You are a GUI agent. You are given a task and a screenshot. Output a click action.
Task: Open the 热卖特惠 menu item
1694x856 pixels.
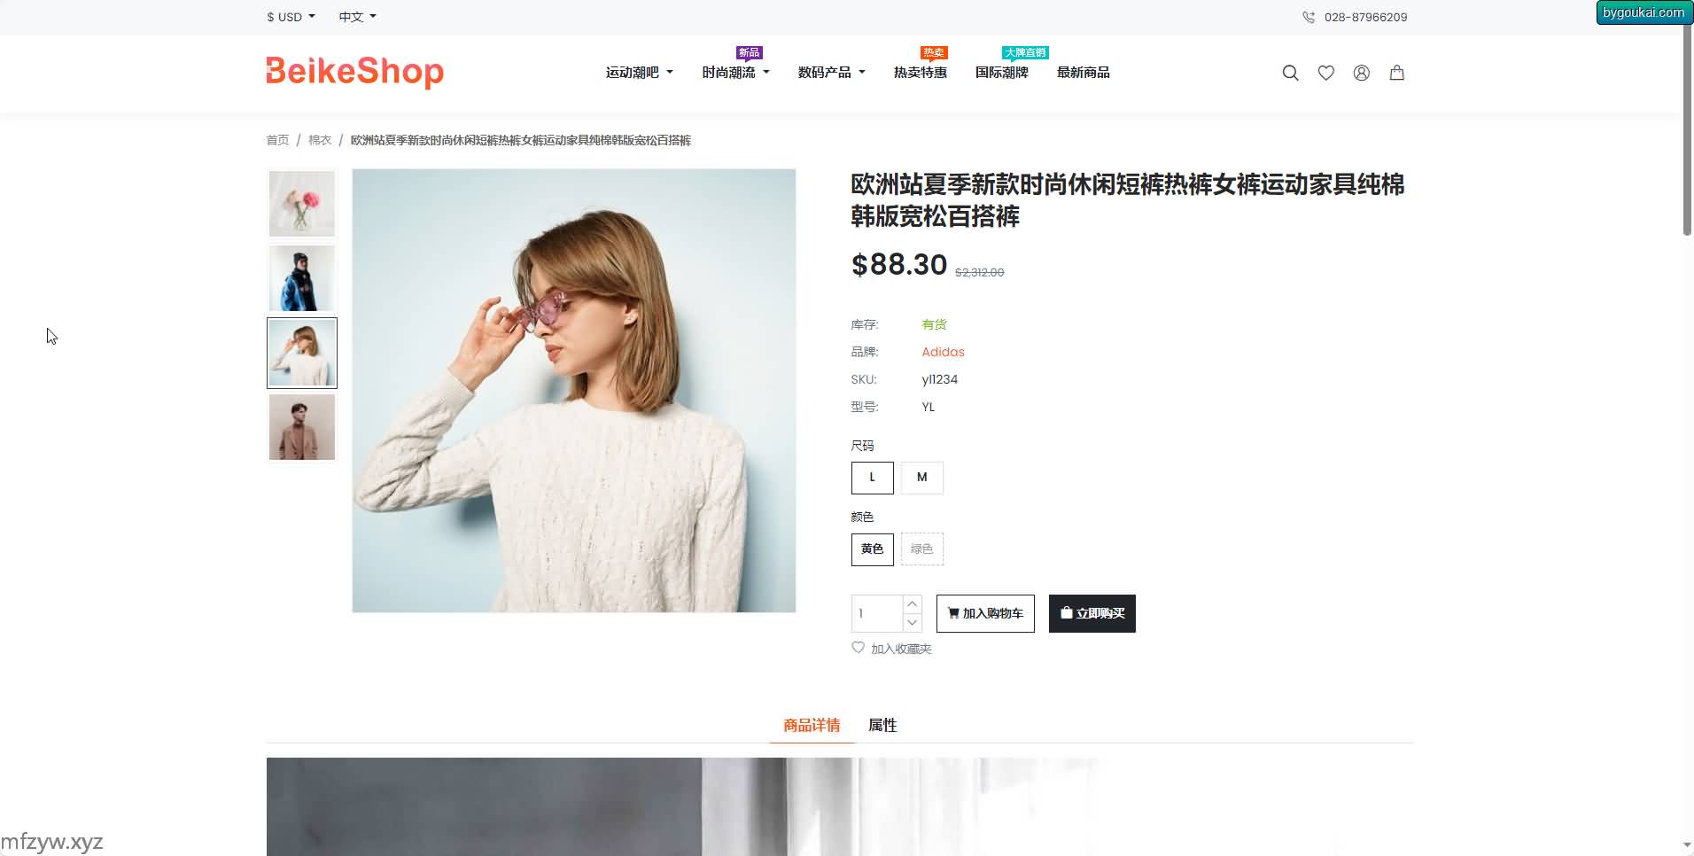coord(920,73)
